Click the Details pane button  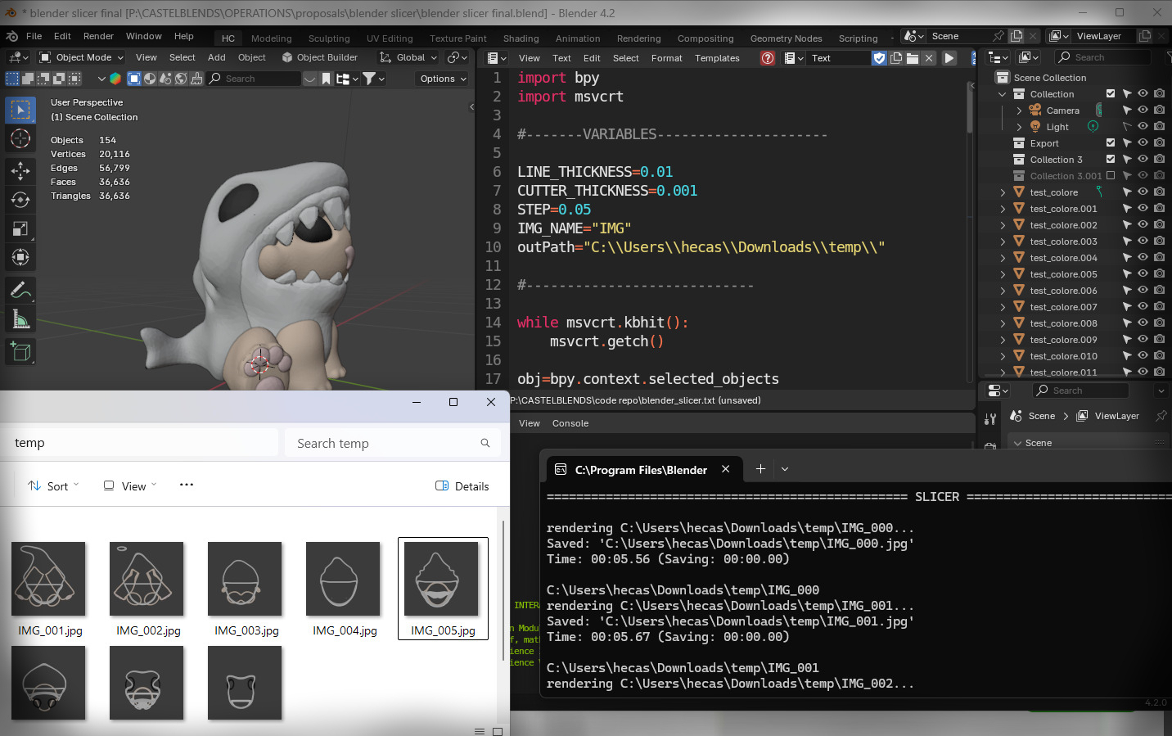tap(462, 486)
